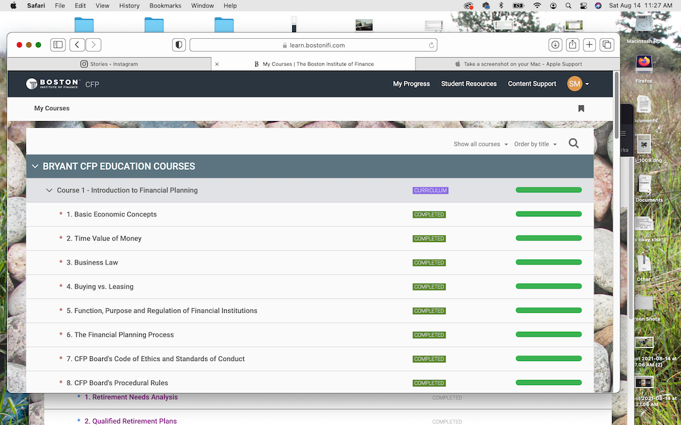Toggle the Safari sidebar button
The image size is (681, 425).
coord(58,45)
